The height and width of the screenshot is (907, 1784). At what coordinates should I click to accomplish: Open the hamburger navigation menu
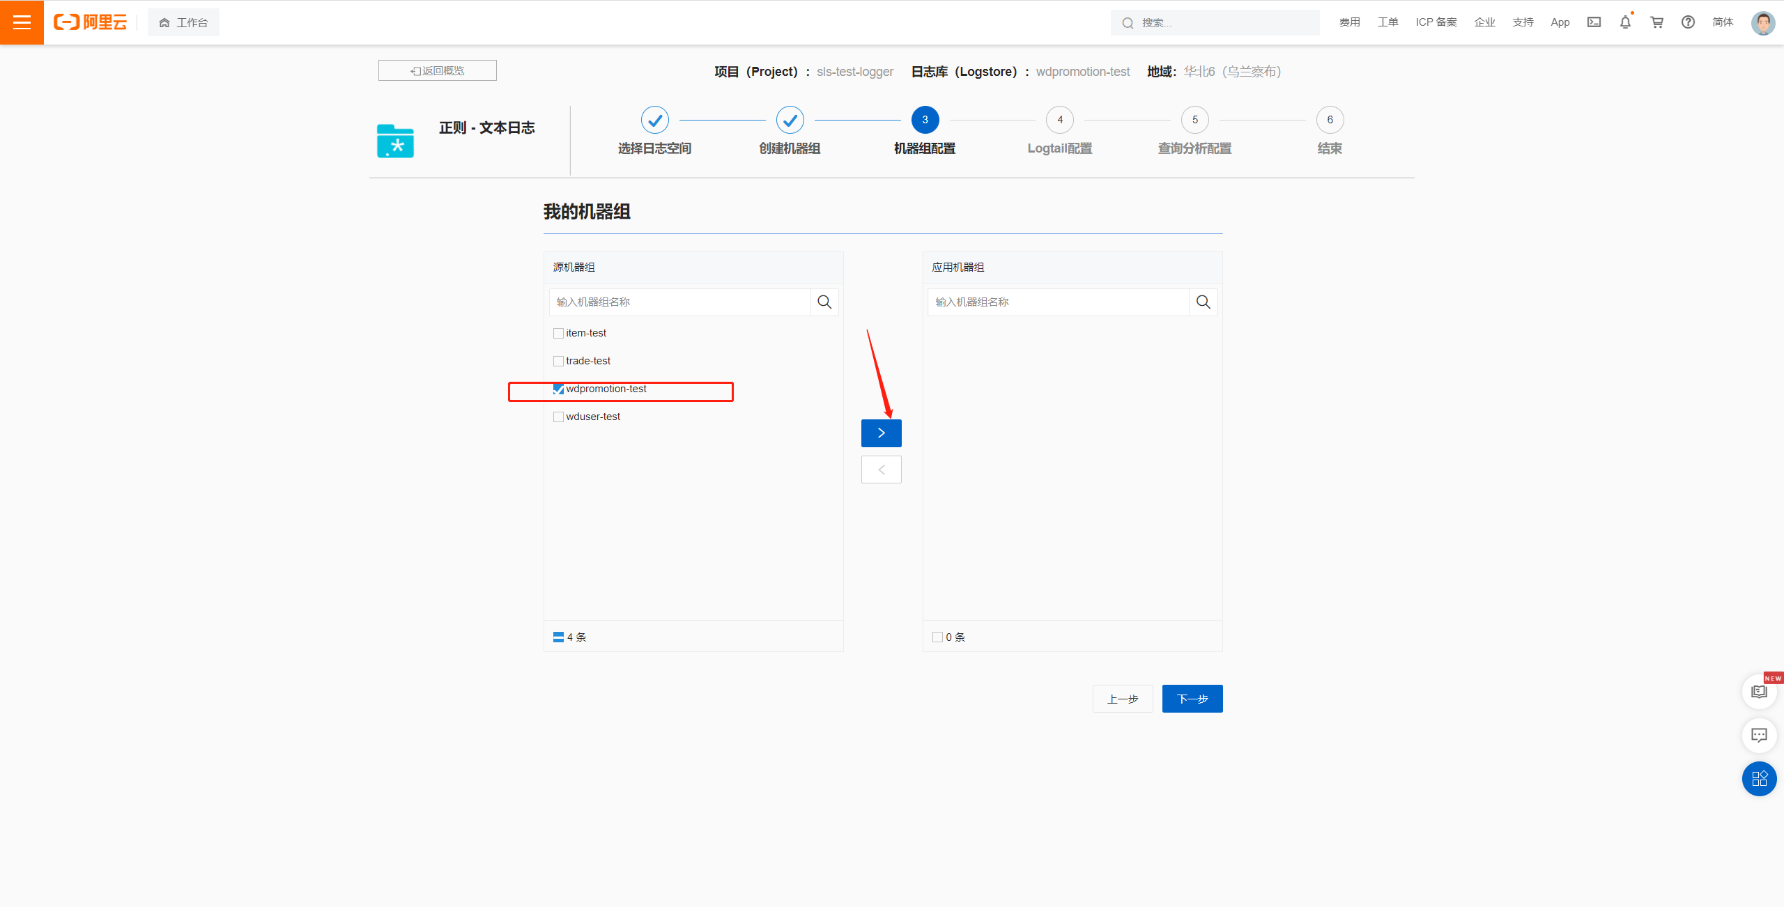22,22
